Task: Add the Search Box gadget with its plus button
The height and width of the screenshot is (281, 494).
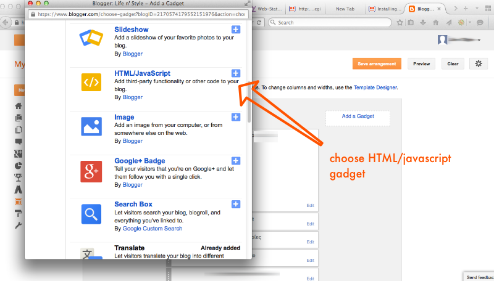Action: [x=236, y=205]
